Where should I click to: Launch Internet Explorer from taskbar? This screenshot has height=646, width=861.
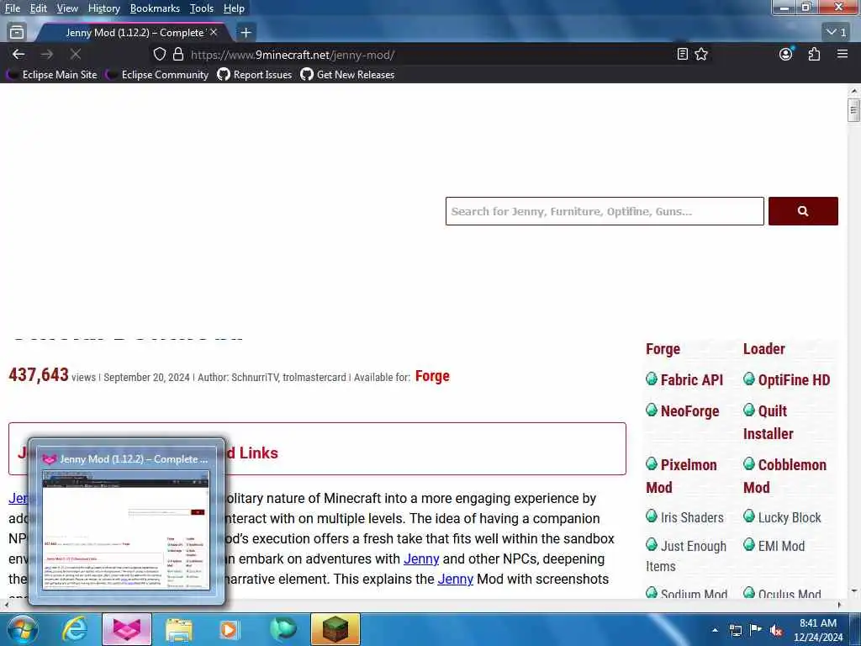coord(74,629)
